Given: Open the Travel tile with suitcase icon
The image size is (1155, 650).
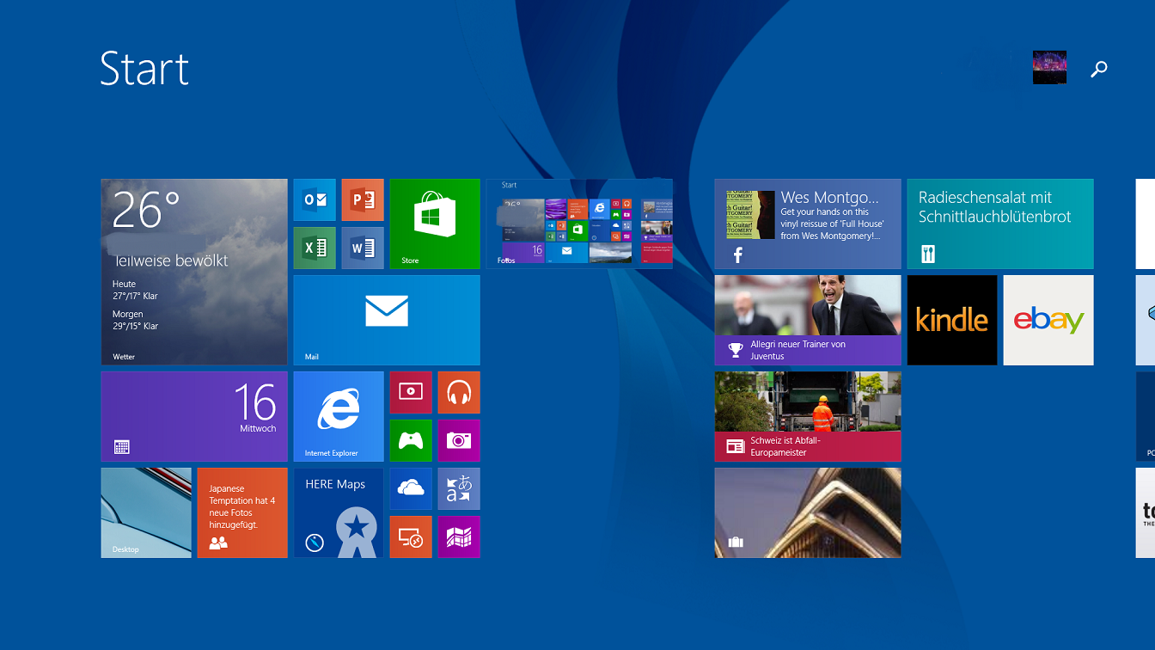Looking at the screenshot, I should tap(808, 513).
